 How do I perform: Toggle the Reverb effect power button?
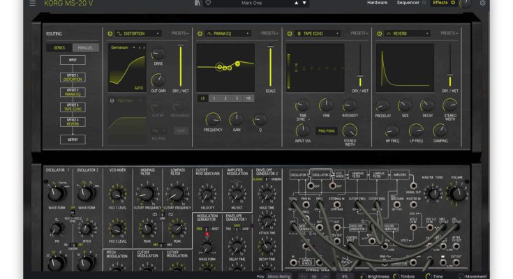tap(378, 33)
